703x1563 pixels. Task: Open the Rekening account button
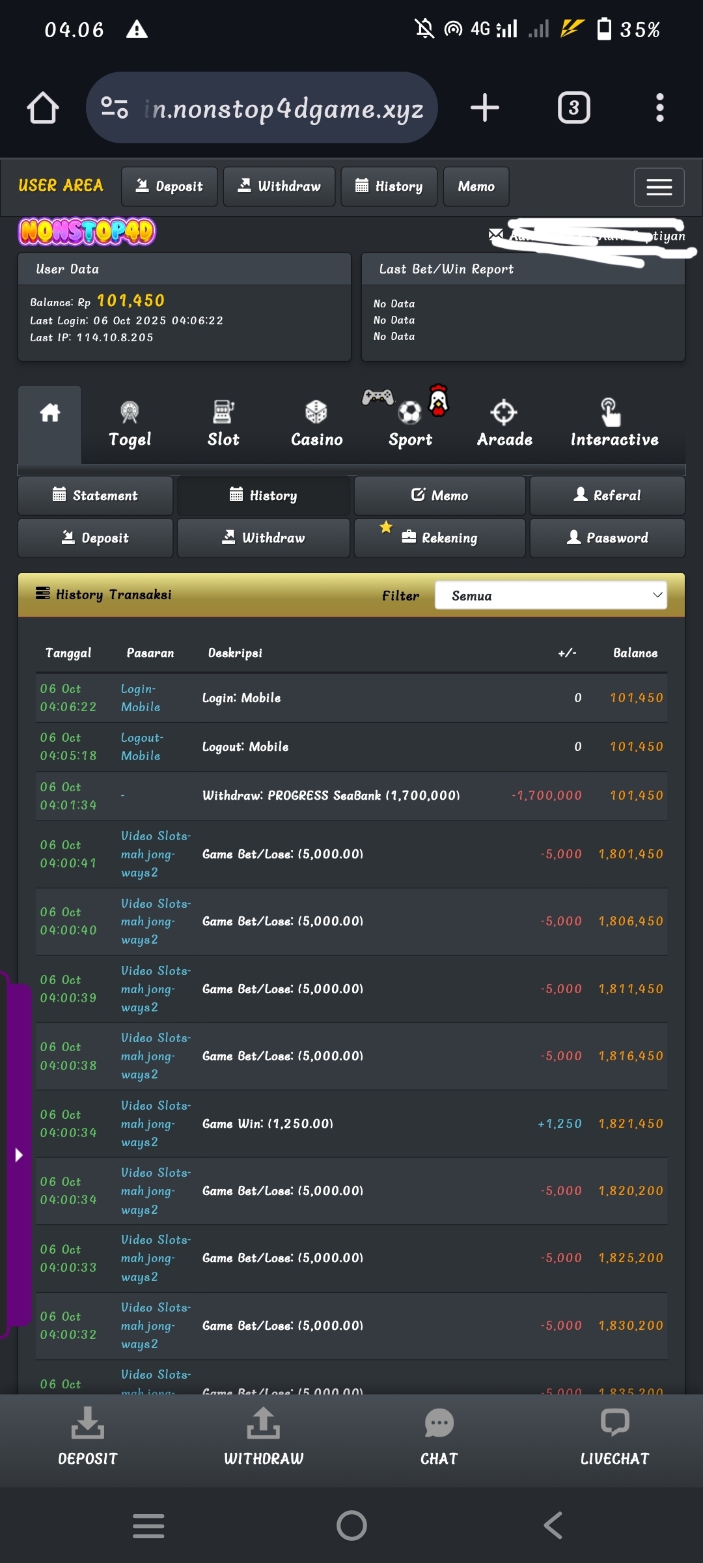[440, 538]
